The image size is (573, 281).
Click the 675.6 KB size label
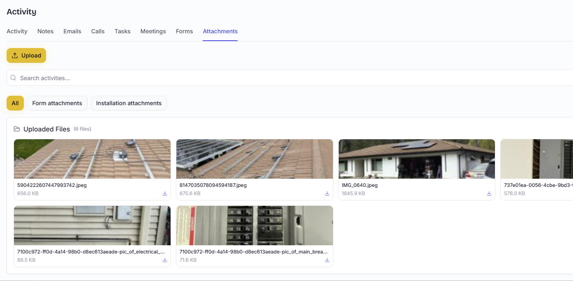(x=190, y=193)
